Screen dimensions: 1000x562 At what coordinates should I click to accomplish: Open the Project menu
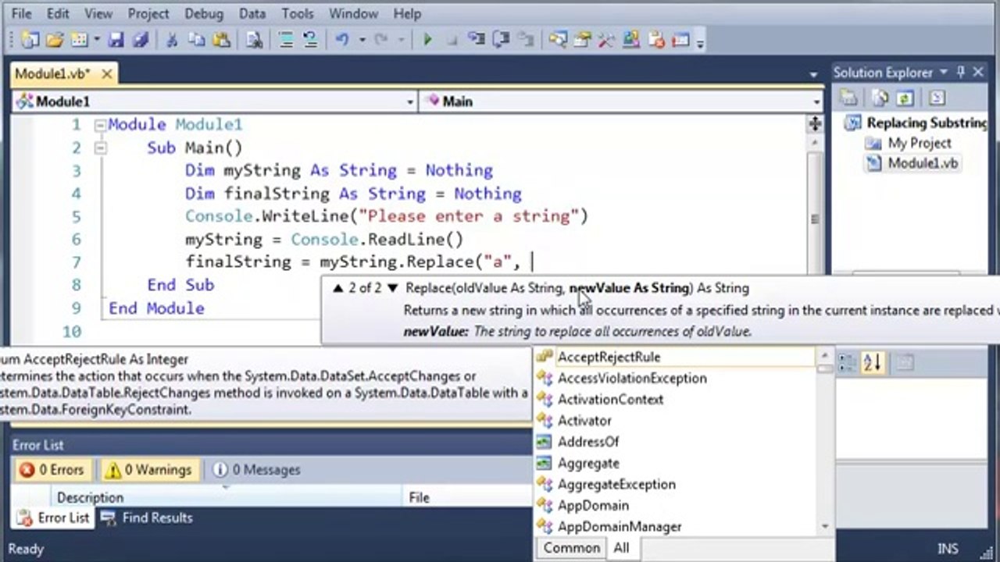(148, 13)
